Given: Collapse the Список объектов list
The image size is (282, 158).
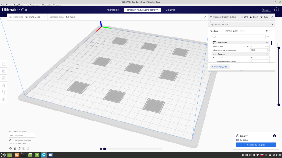Looking at the screenshot, I should [x=10, y=131].
